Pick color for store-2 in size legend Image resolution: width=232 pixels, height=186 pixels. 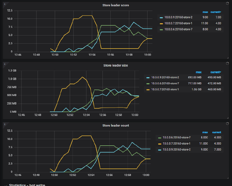tap(148, 78)
